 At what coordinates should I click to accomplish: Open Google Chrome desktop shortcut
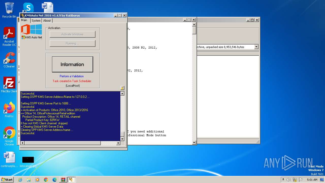[9, 136]
